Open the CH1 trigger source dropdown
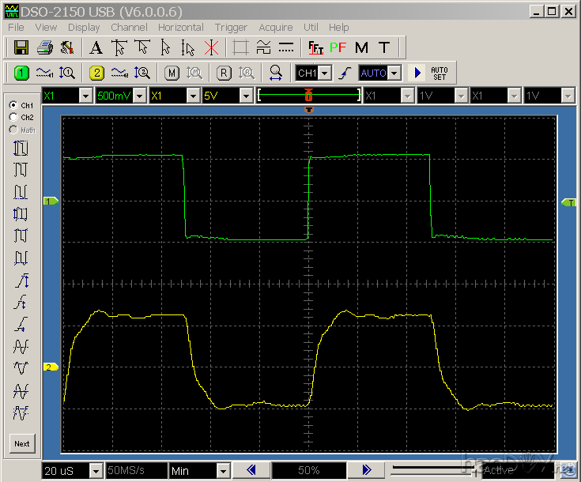Image resolution: width=581 pixels, height=482 pixels. coord(326,73)
